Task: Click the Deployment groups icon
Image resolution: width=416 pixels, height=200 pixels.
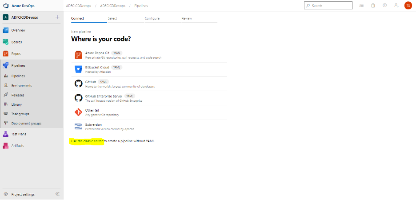Action: tap(6, 124)
